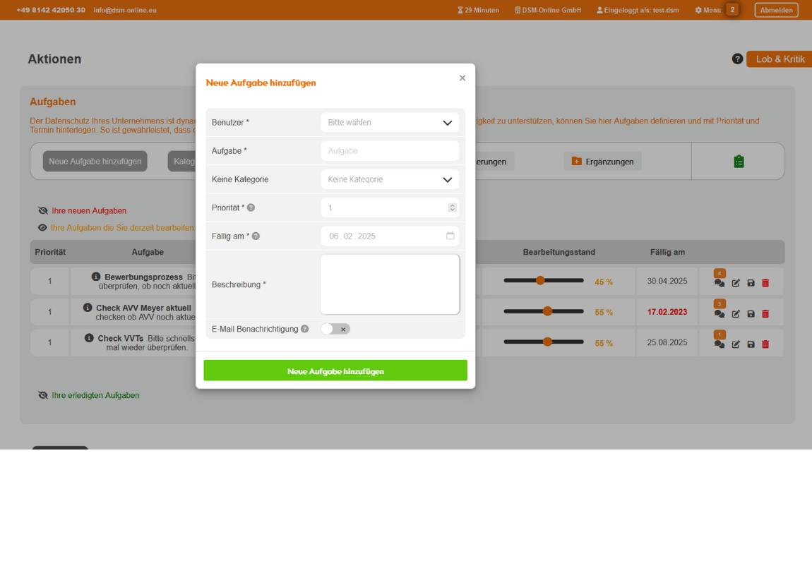Click the Abmelden button
812x573 pixels.
pyautogui.click(x=776, y=10)
